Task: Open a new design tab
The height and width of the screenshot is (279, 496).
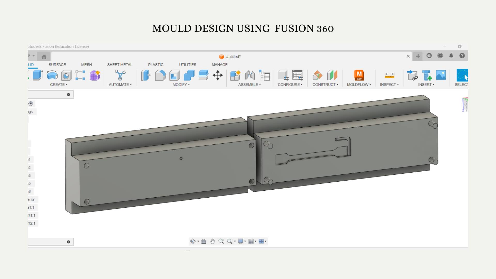Action: [x=418, y=56]
